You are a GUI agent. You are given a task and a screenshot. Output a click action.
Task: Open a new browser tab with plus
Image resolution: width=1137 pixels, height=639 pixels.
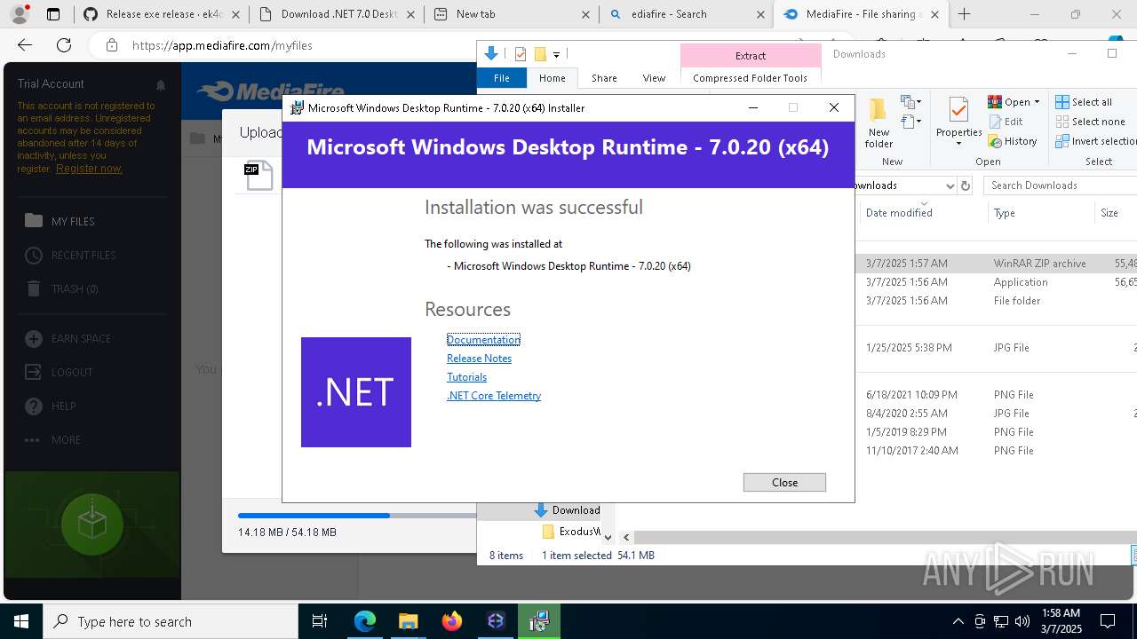tap(965, 14)
